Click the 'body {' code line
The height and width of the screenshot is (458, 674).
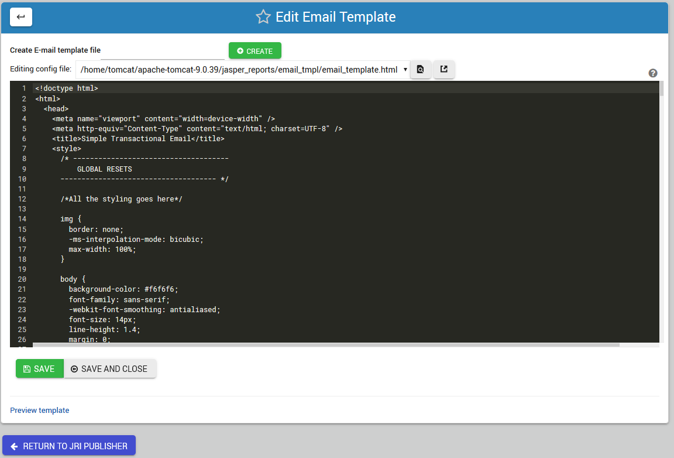click(x=73, y=279)
